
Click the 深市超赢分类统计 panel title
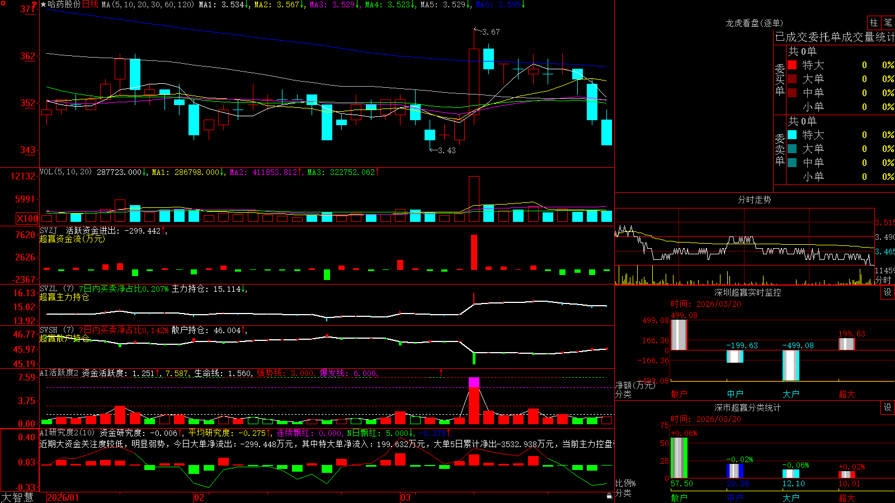[747, 407]
